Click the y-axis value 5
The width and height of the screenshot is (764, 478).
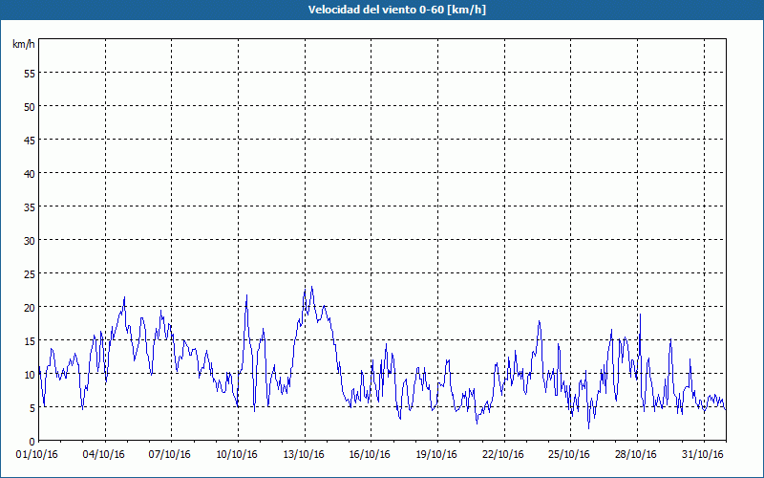point(32,408)
